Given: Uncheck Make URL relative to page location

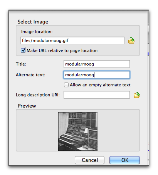Looking at the screenshot, I should click(x=23, y=50).
